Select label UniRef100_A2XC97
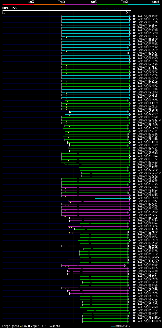Image resolution: width=162 pixels, height=328 pixels. [145, 114]
